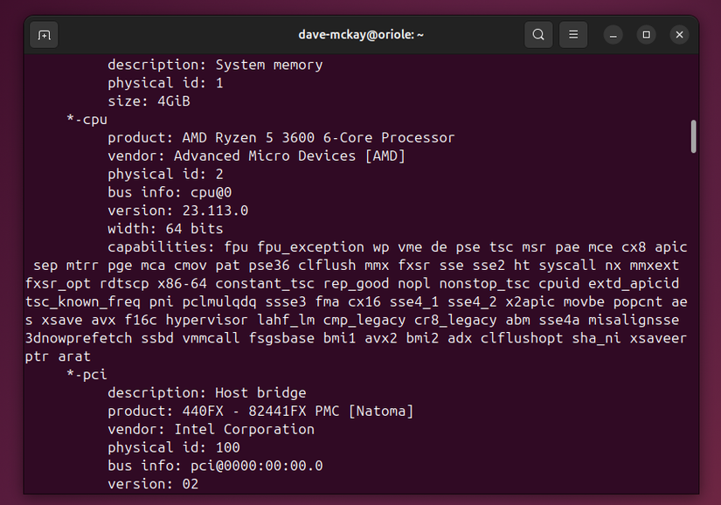Close the terminal window
This screenshot has height=505, width=721.
pos(679,35)
